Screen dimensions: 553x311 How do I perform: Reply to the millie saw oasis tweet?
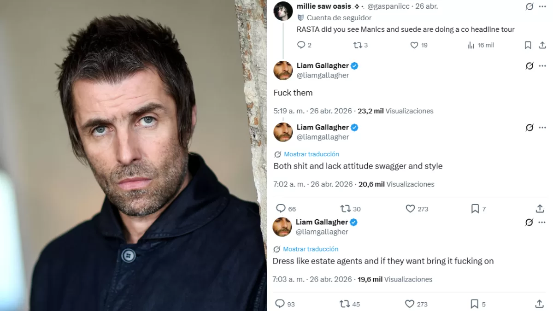pos(301,45)
